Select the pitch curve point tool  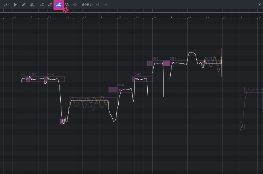pyautogui.click(x=42, y=5)
